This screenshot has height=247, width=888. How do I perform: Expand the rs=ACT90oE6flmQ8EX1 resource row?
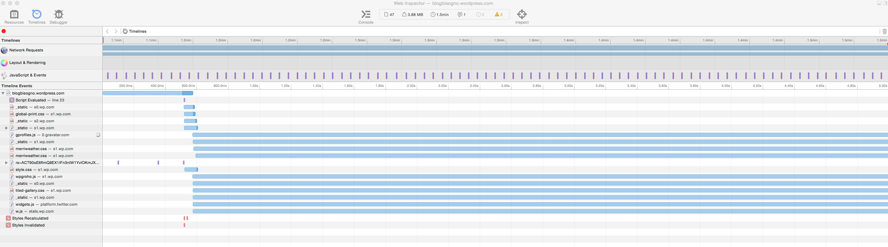tap(6, 163)
